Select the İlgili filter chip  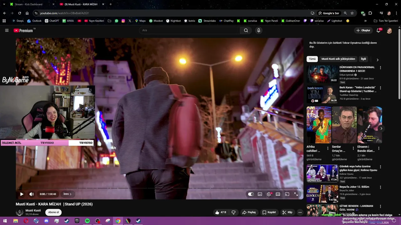tap(363, 59)
